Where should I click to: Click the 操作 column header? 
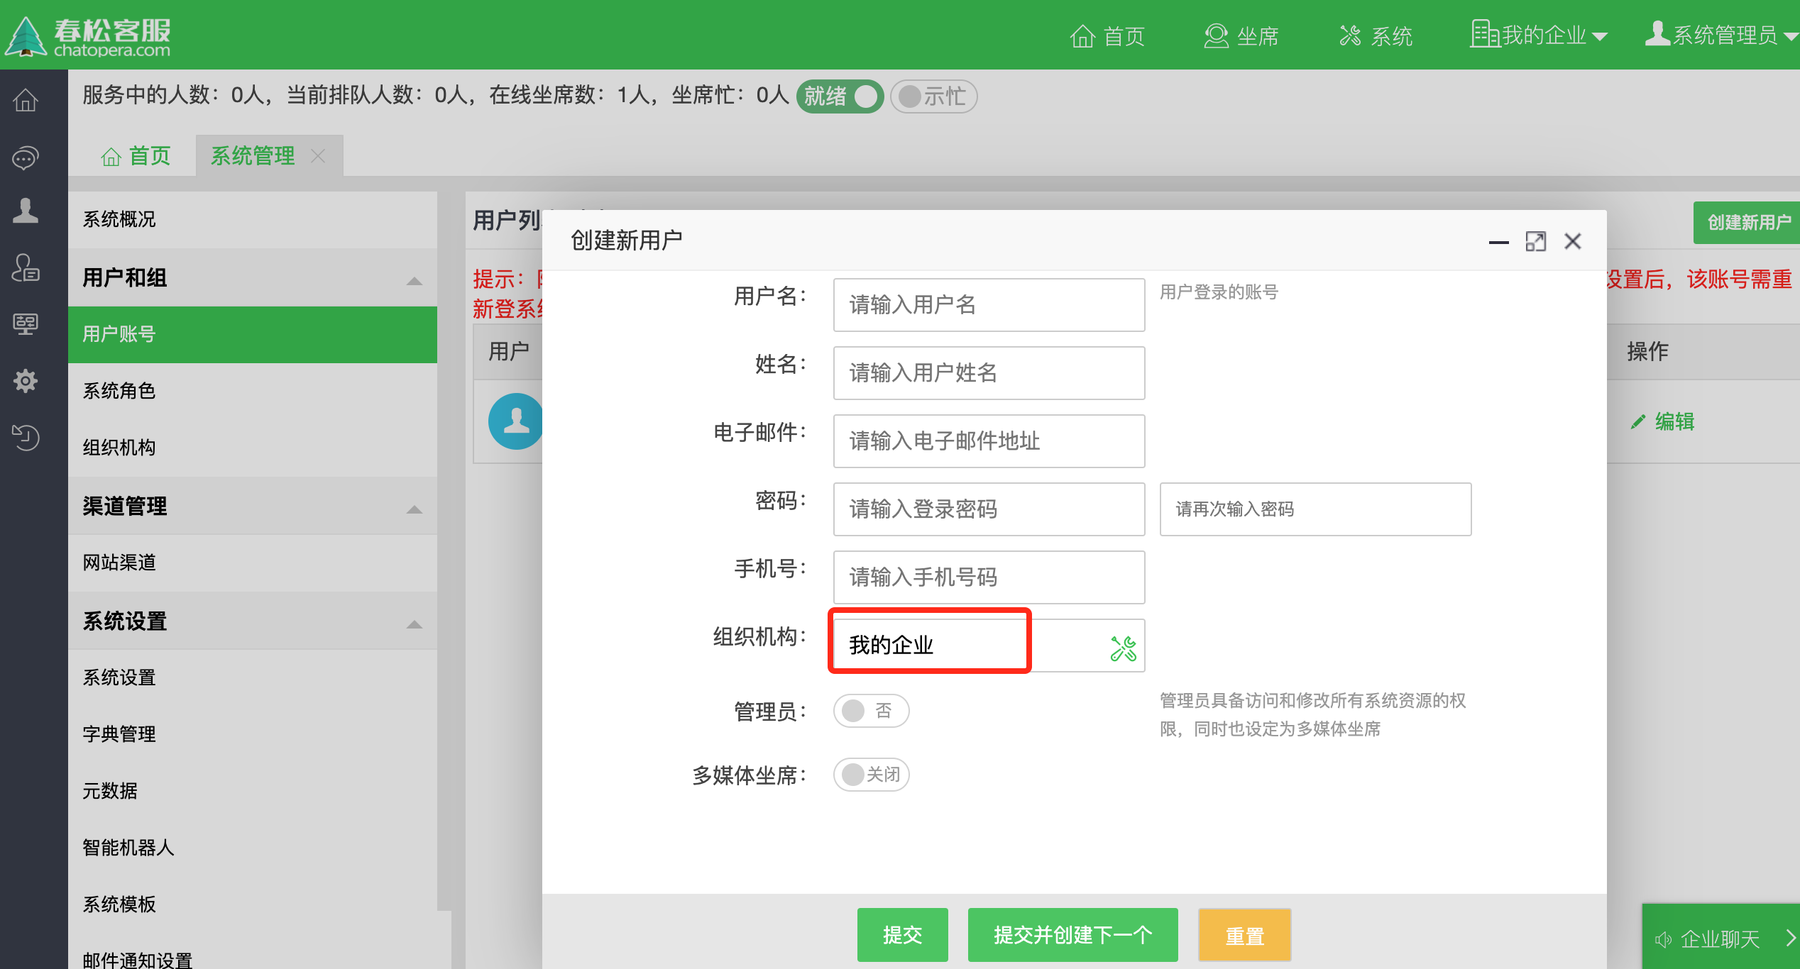click(1647, 351)
